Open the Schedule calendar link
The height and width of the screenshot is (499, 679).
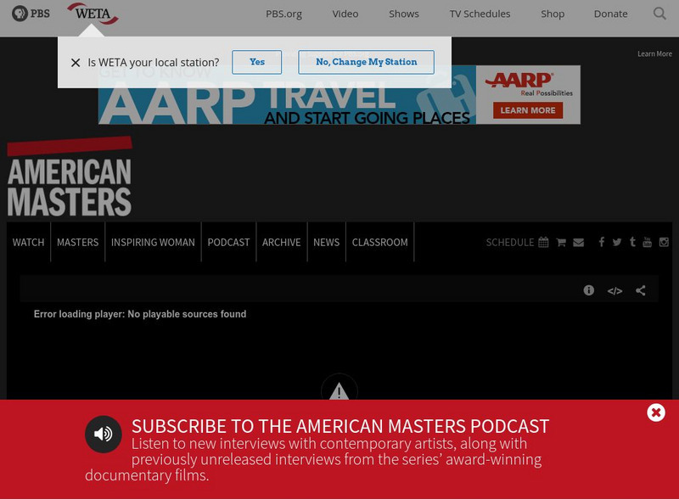coord(517,242)
